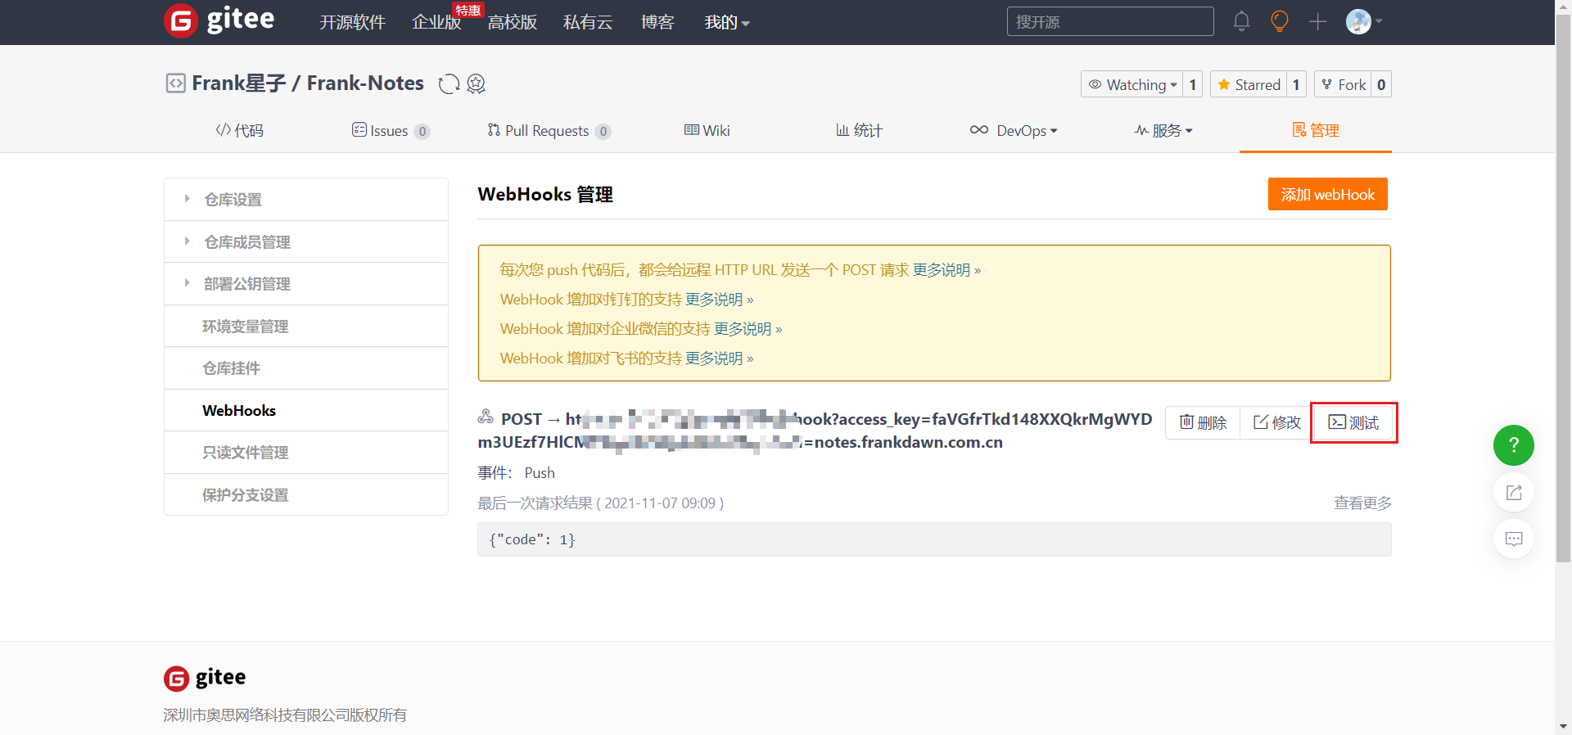Open 仓库挂件 in sidebar
This screenshot has width=1572, height=735.
[x=306, y=368]
